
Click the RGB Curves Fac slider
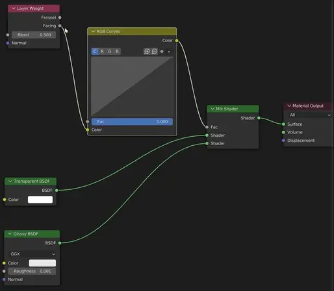[x=132, y=122]
